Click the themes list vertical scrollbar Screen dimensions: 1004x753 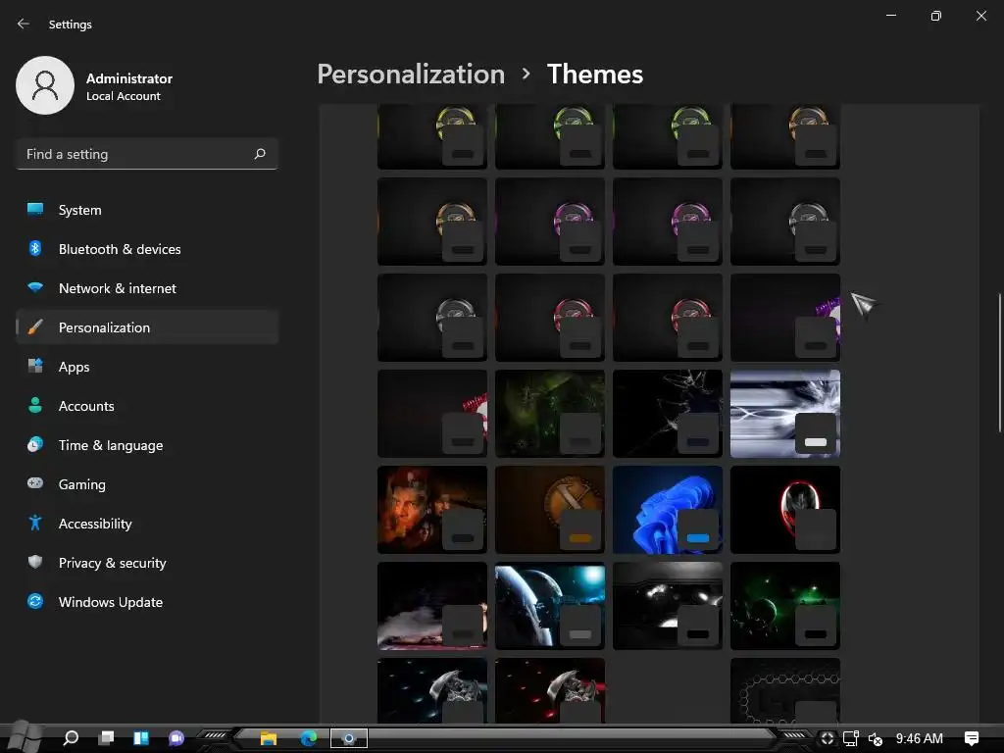[x=999, y=363]
